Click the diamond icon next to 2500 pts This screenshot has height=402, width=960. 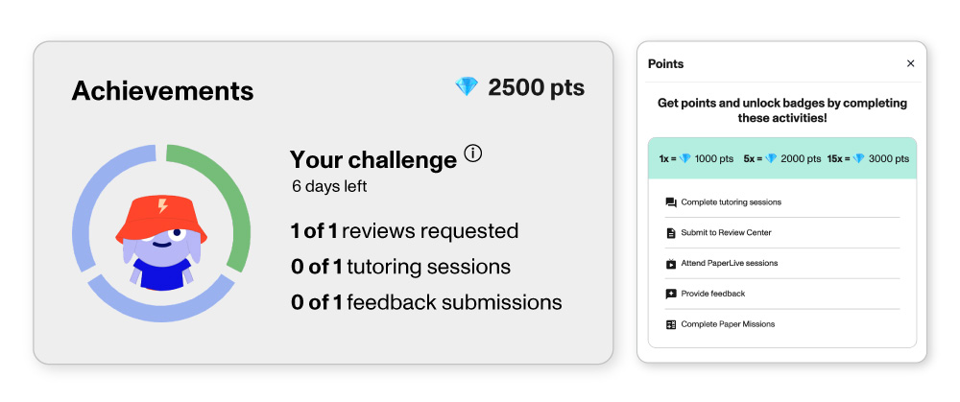pos(467,87)
